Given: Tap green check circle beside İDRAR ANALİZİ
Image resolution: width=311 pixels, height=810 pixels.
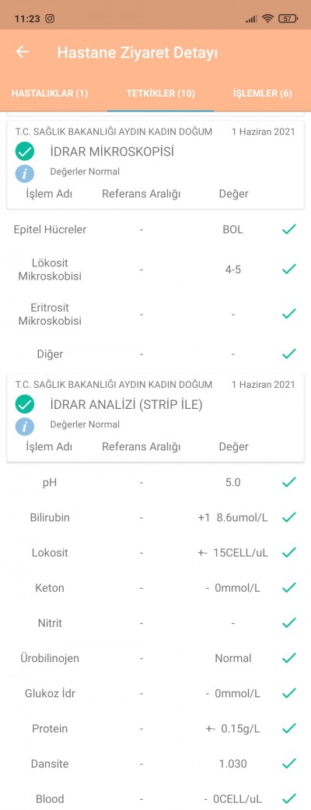Looking at the screenshot, I should click(25, 404).
